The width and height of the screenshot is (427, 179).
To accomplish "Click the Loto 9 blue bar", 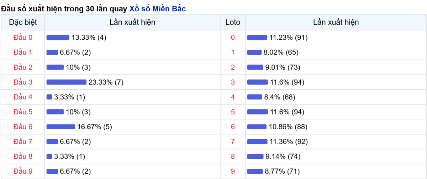I will tap(255, 172).
